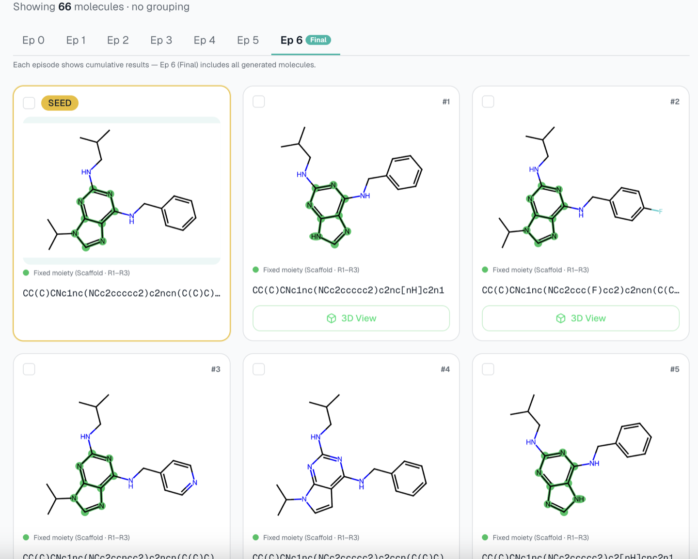The width and height of the screenshot is (698, 559).
Task: Click the cube icon in molecule #1's 3D View button
Action: (332, 318)
